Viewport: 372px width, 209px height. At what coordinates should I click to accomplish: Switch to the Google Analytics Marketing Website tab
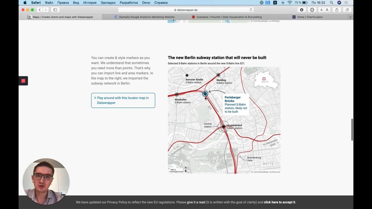click(144, 17)
